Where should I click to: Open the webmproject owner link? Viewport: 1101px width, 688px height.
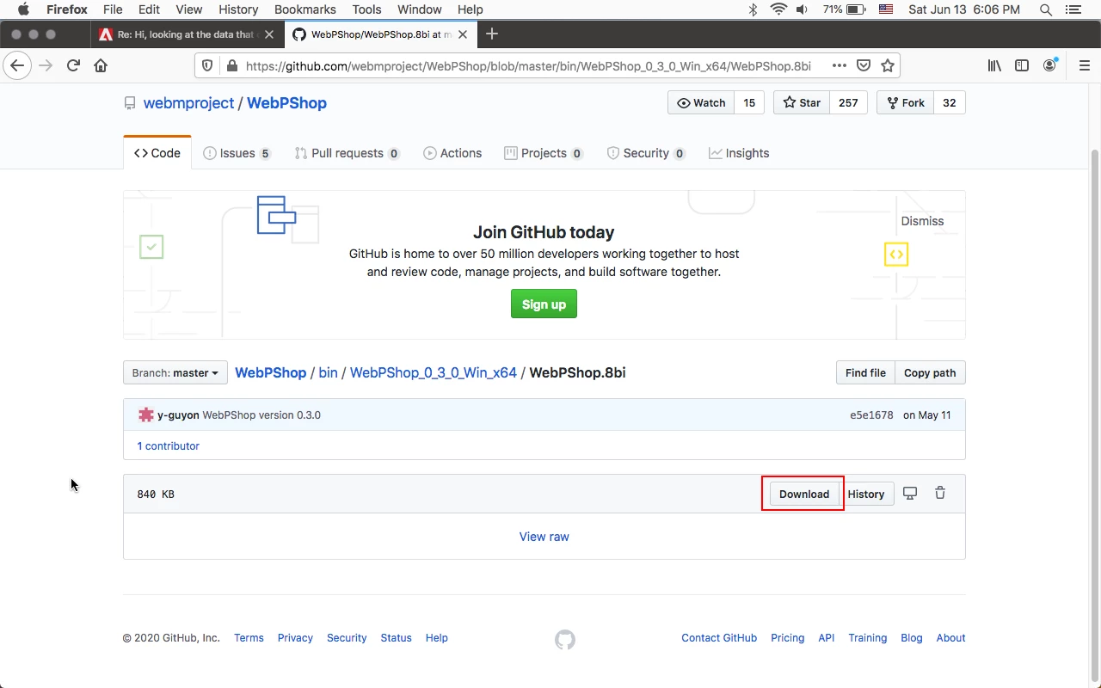pyautogui.click(x=188, y=103)
